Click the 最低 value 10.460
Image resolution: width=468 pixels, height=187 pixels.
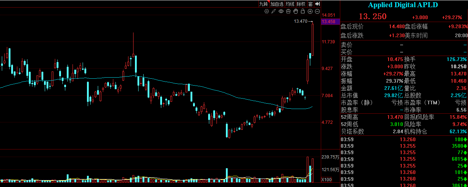click(x=459, y=81)
